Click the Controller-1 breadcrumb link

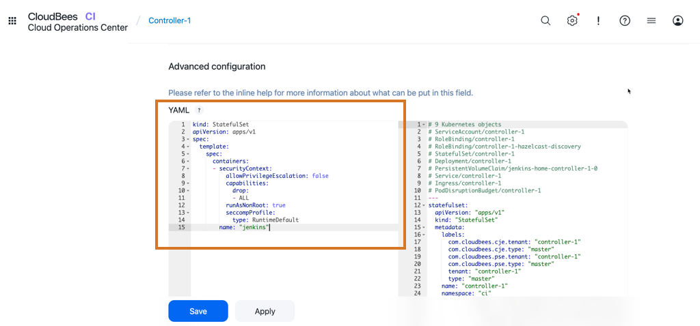tap(170, 20)
